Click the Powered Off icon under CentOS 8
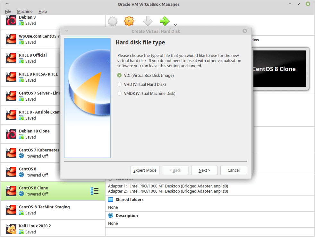This screenshot has width=315, height=237. point(21,175)
